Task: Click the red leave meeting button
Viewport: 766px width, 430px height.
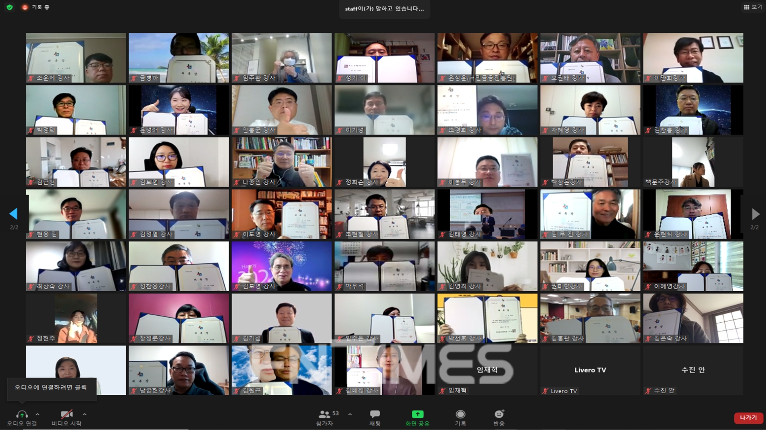Action: 748,418
